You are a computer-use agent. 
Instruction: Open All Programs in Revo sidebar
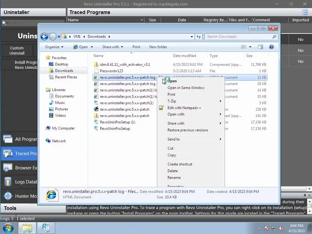click(19, 139)
